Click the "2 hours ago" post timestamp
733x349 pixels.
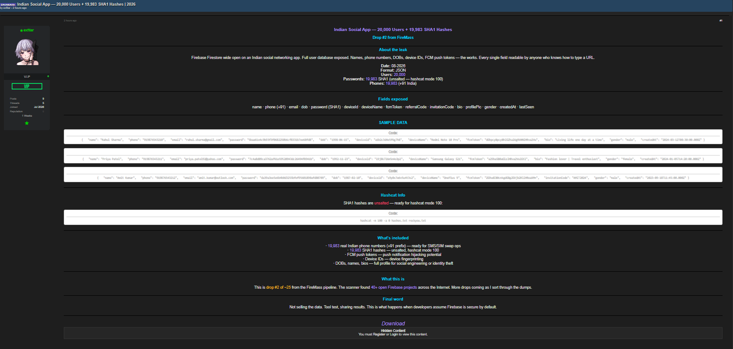(70, 21)
